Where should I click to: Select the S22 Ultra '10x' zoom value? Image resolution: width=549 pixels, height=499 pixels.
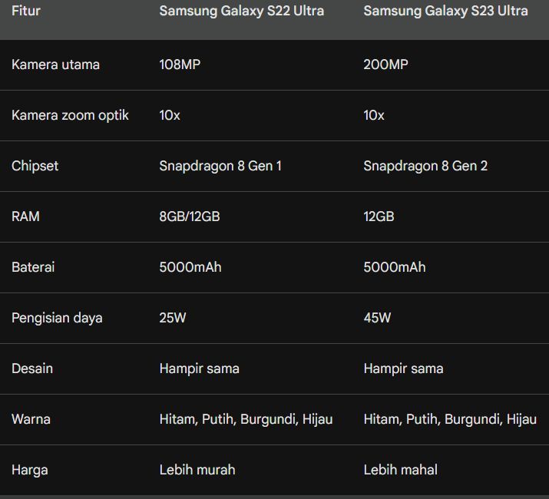(170, 116)
